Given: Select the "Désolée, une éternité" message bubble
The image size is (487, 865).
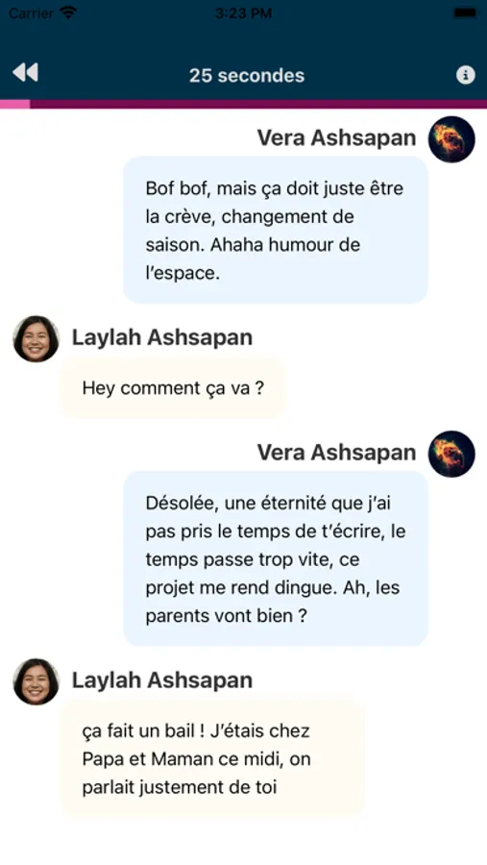Looking at the screenshot, I should (276, 558).
